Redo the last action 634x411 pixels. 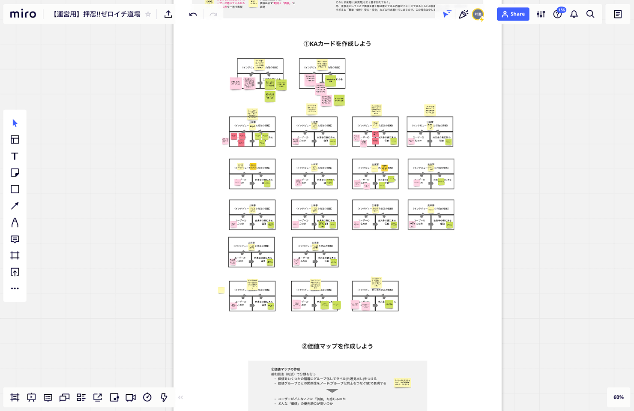[x=213, y=14]
